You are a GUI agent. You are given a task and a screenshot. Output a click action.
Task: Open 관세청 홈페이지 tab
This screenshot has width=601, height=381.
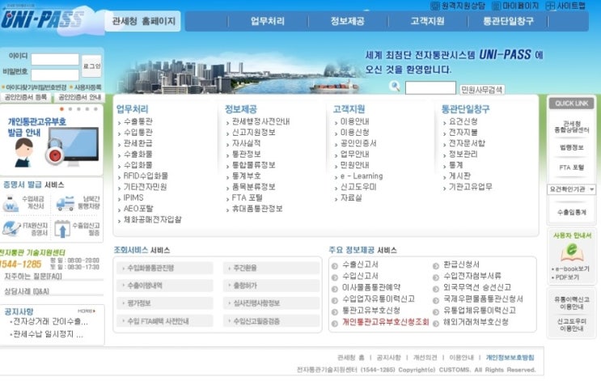pos(143,21)
